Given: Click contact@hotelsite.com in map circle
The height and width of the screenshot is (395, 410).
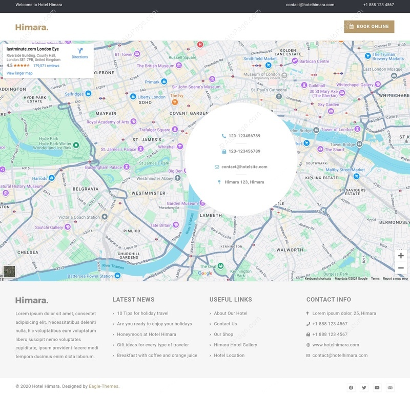Looking at the screenshot, I should coord(244,167).
